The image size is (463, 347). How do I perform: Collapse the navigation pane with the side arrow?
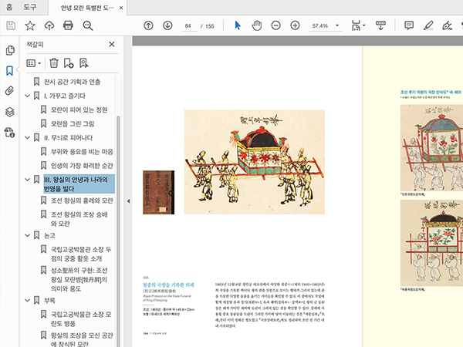[x=128, y=201]
